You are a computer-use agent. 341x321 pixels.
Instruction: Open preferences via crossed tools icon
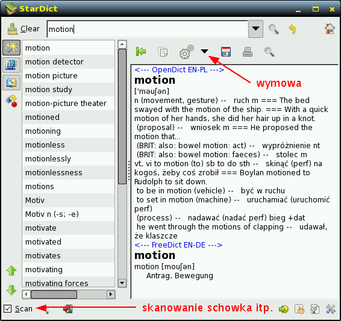coord(331,309)
